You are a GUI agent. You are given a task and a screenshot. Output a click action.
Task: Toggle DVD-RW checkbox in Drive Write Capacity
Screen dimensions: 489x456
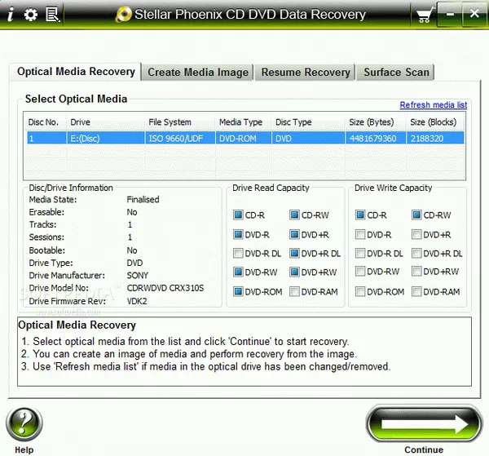360,272
